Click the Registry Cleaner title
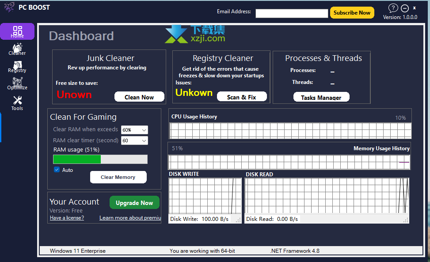Screen dimensions: 430x262 [223, 58]
